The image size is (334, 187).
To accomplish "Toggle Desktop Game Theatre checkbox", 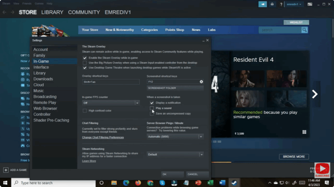I will tap(85, 68).
